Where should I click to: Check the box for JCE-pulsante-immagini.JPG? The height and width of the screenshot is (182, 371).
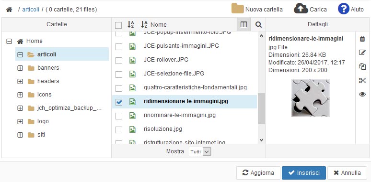(x=119, y=47)
